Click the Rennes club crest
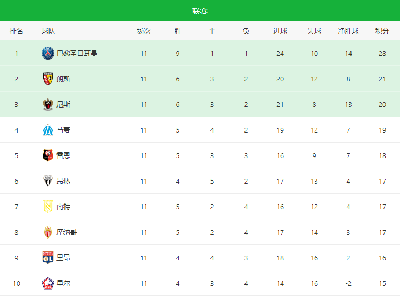Viewport: 400px width, 296px height. 48,155
